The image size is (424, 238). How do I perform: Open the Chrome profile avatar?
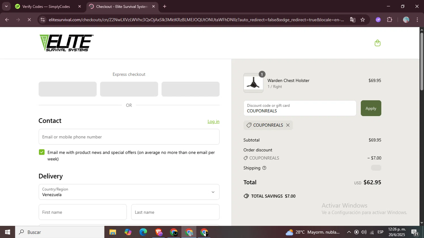(x=406, y=20)
